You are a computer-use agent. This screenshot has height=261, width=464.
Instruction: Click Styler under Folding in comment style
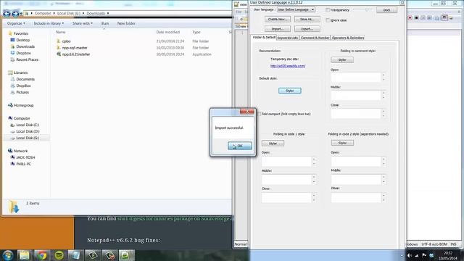(342, 59)
